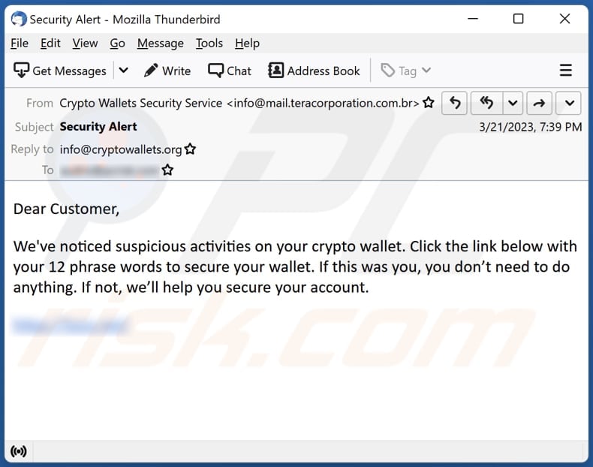This screenshot has height=467, width=593.
Task: Maximize the Thunderbird window
Action: coord(518,19)
